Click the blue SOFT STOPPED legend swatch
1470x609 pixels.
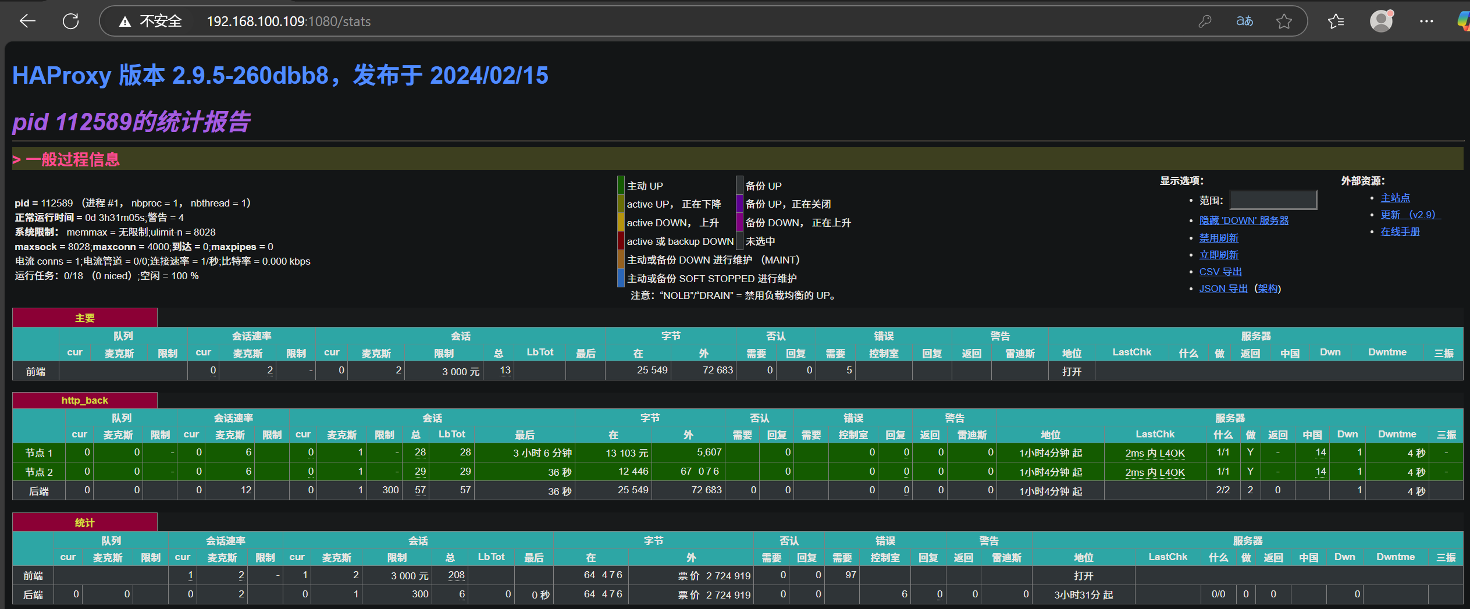[621, 278]
